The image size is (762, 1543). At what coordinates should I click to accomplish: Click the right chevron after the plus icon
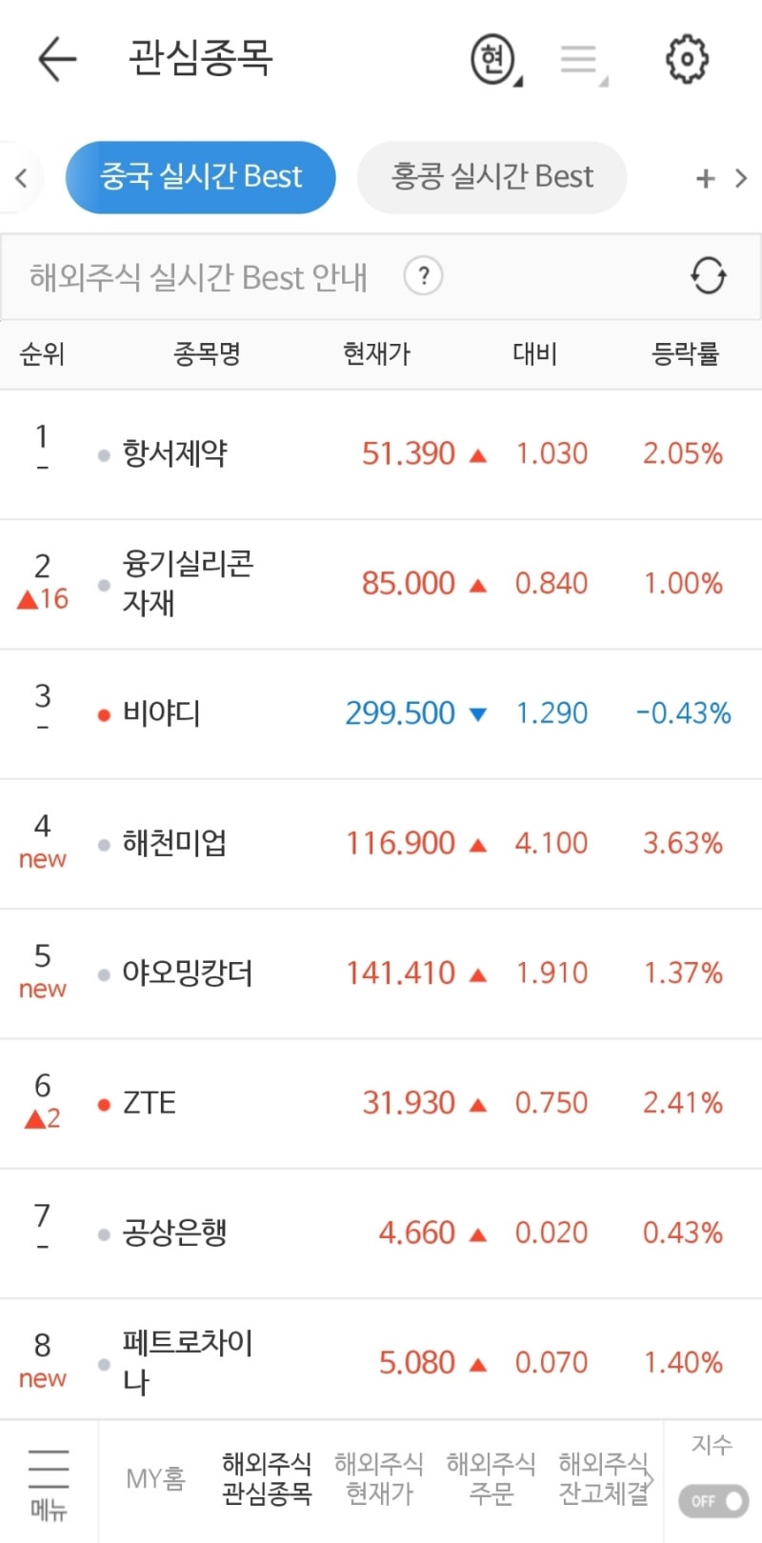pos(741,177)
